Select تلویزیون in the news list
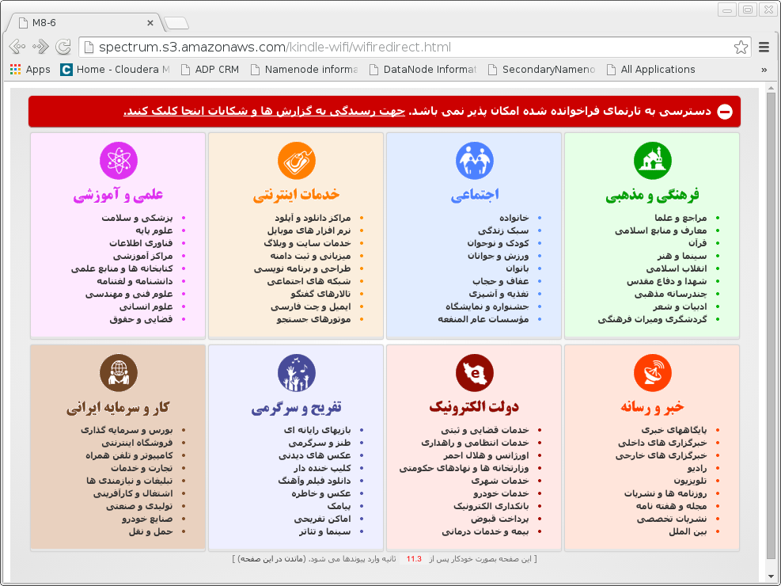The height and width of the screenshot is (586, 781). 690,481
